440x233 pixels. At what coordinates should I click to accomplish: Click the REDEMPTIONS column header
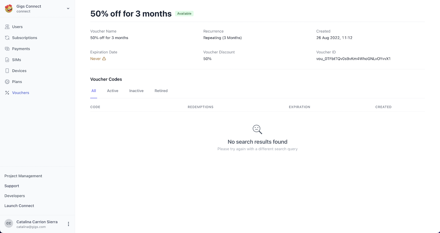tap(200, 107)
